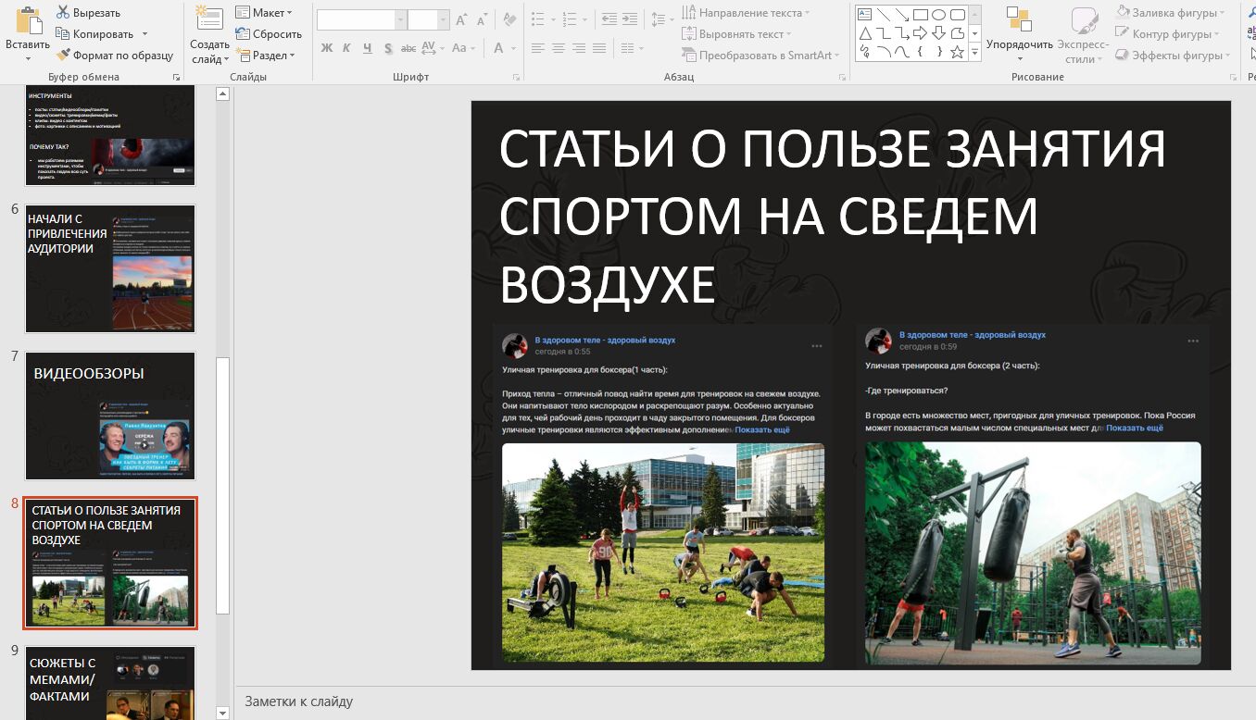Open the Абзац group dialog launcher
This screenshot has width=1256, height=720.
pyautogui.click(x=840, y=78)
